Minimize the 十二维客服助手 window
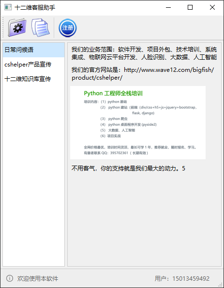The height and width of the screenshot is (288, 224). (168, 8)
